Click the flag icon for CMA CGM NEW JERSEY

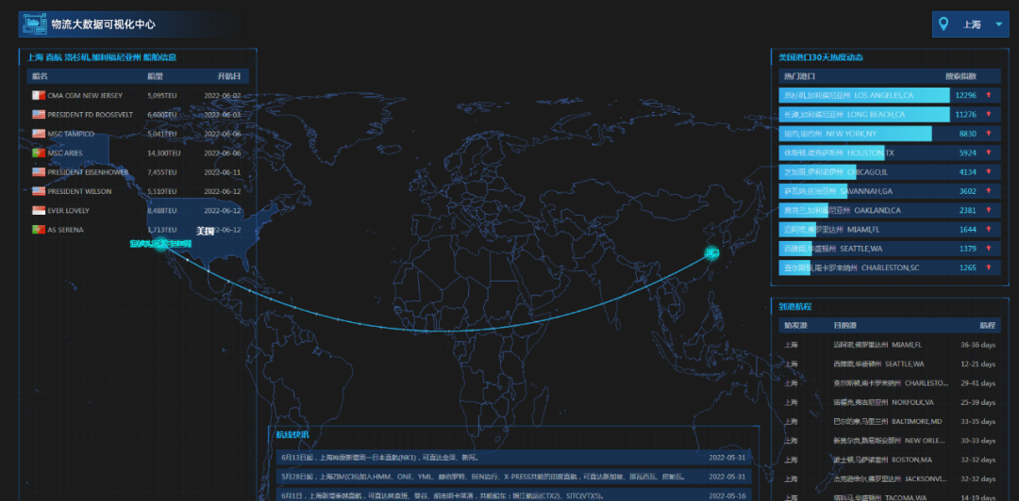click(38, 96)
